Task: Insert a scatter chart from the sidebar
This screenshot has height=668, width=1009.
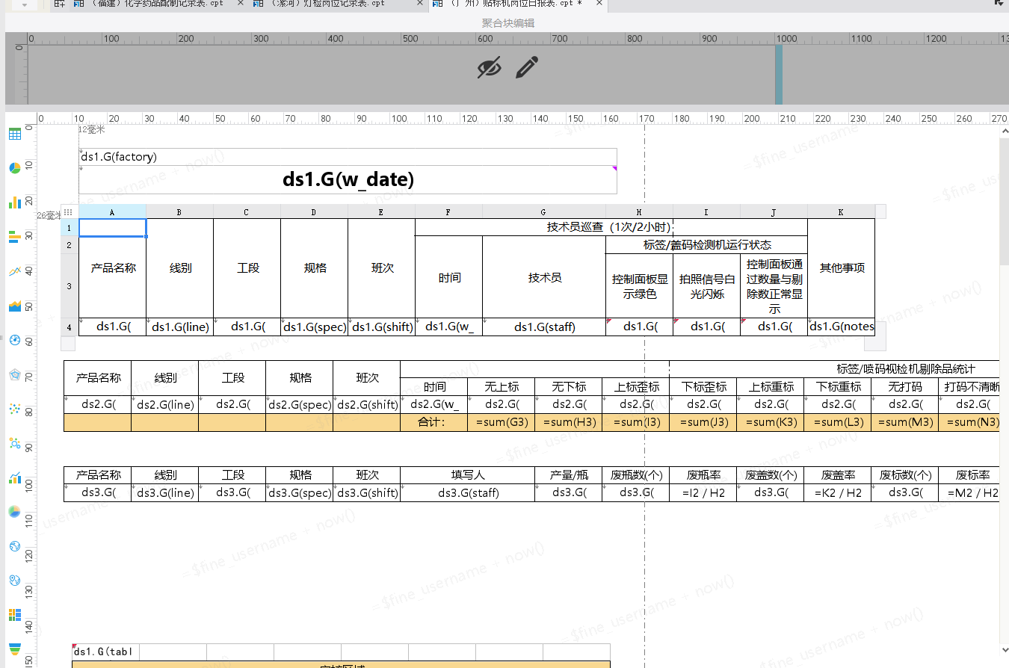Action: [x=14, y=409]
